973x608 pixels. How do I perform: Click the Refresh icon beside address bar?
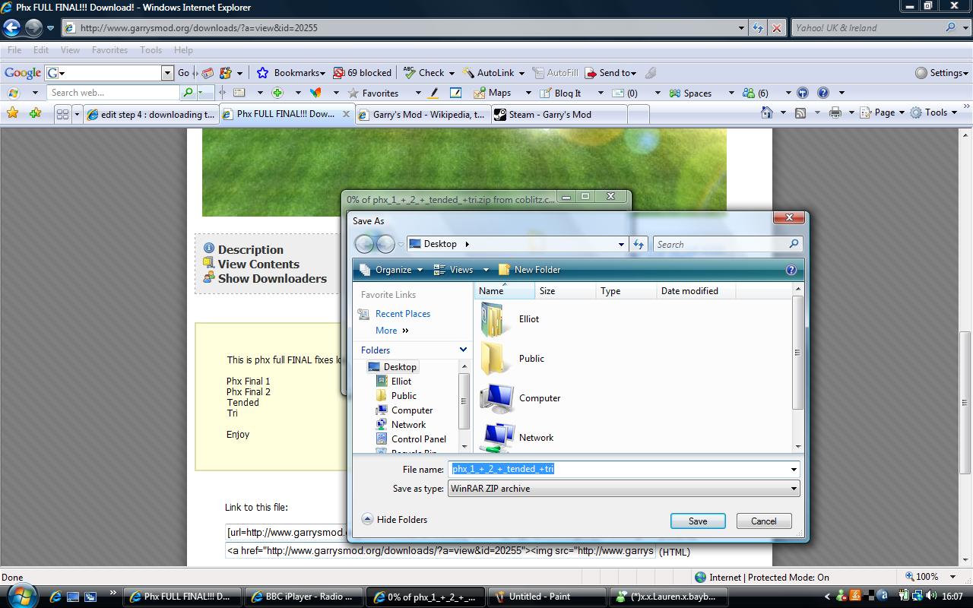758,27
